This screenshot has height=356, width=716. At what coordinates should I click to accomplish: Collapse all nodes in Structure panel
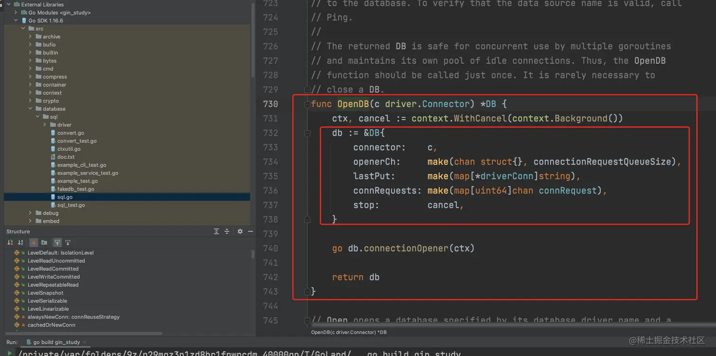tap(227, 231)
